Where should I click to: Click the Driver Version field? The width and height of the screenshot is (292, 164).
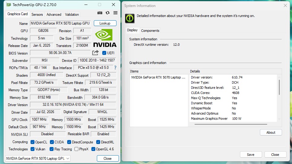[73, 105]
